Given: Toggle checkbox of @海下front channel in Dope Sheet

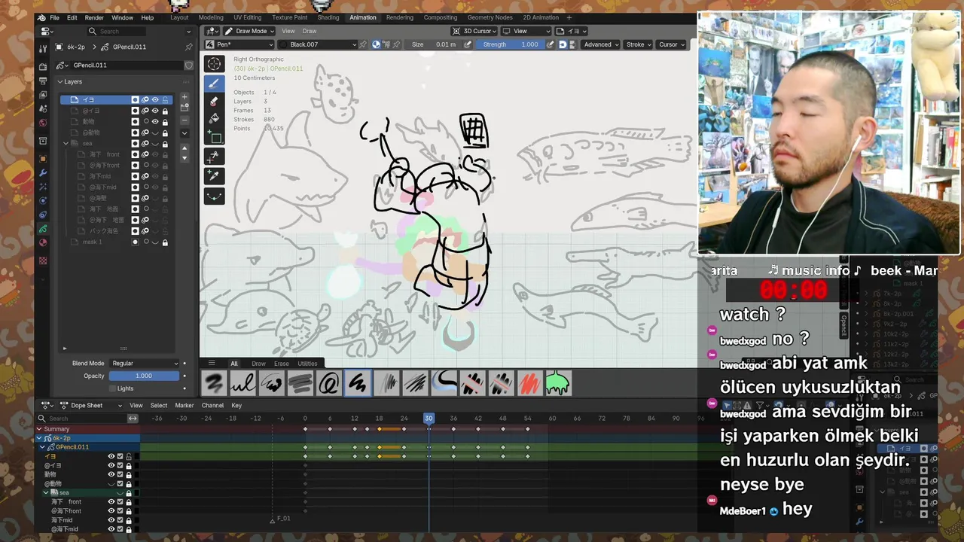Looking at the screenshot, I should point(120,511).
